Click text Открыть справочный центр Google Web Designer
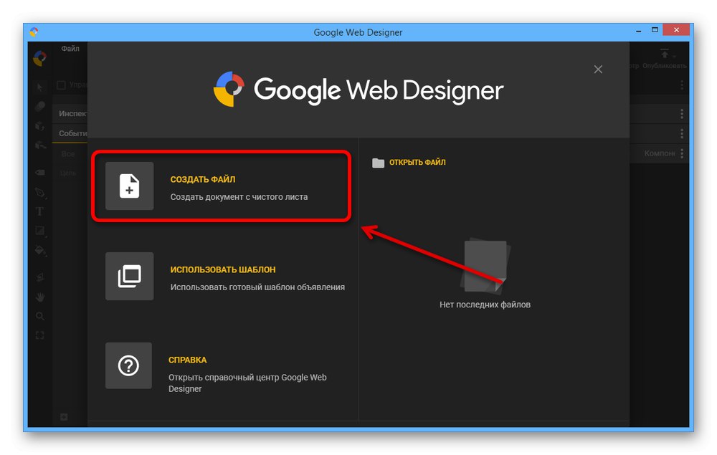This screenshot has height=455, width=717. (x=247, y=383)
